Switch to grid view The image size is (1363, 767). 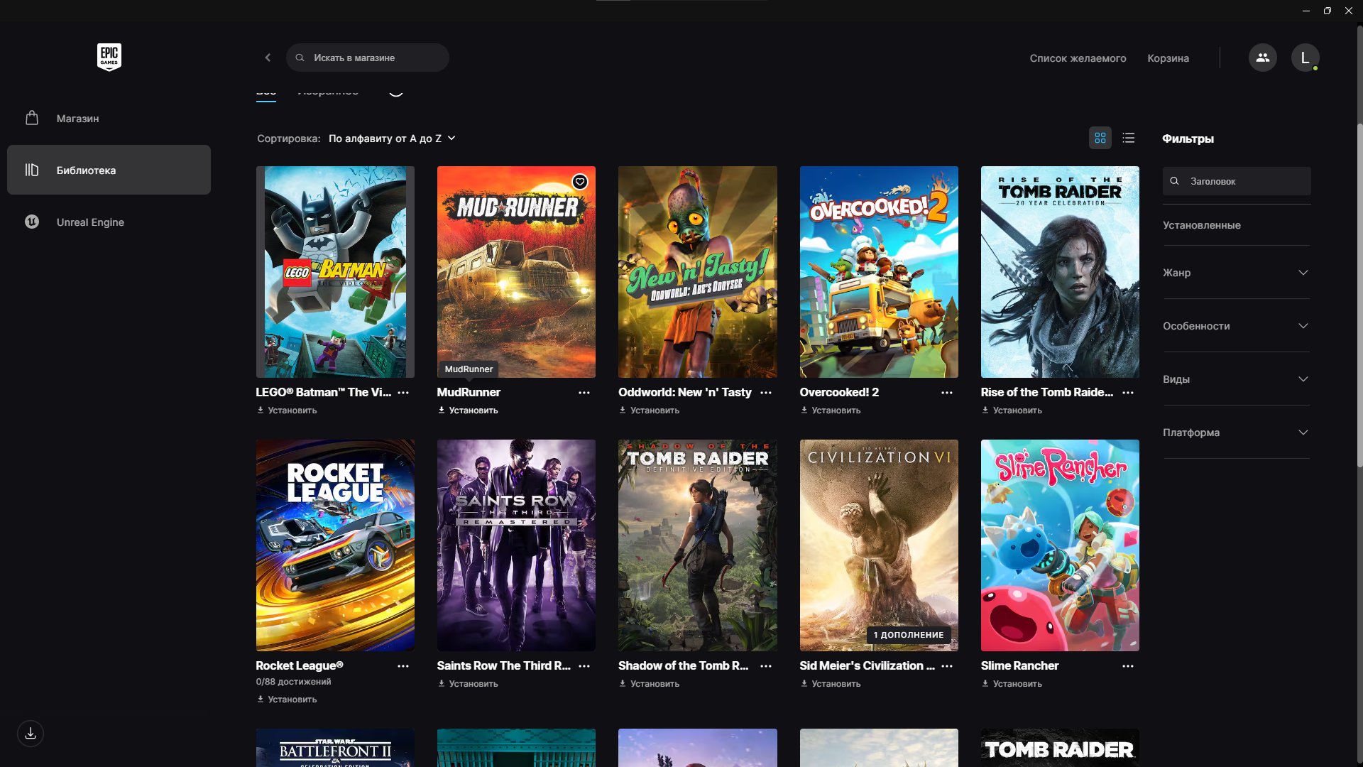click(1100, 138)
